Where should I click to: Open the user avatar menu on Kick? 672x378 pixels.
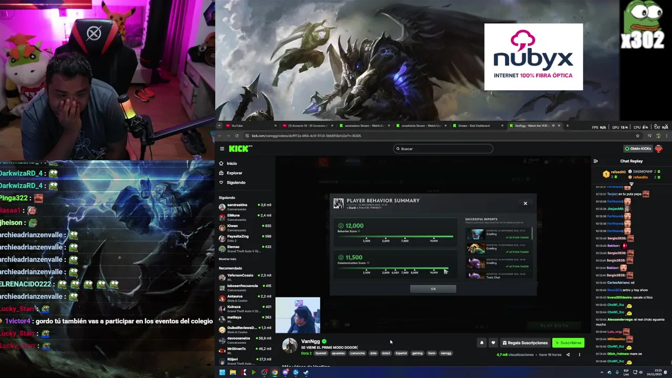pos(659,149)
